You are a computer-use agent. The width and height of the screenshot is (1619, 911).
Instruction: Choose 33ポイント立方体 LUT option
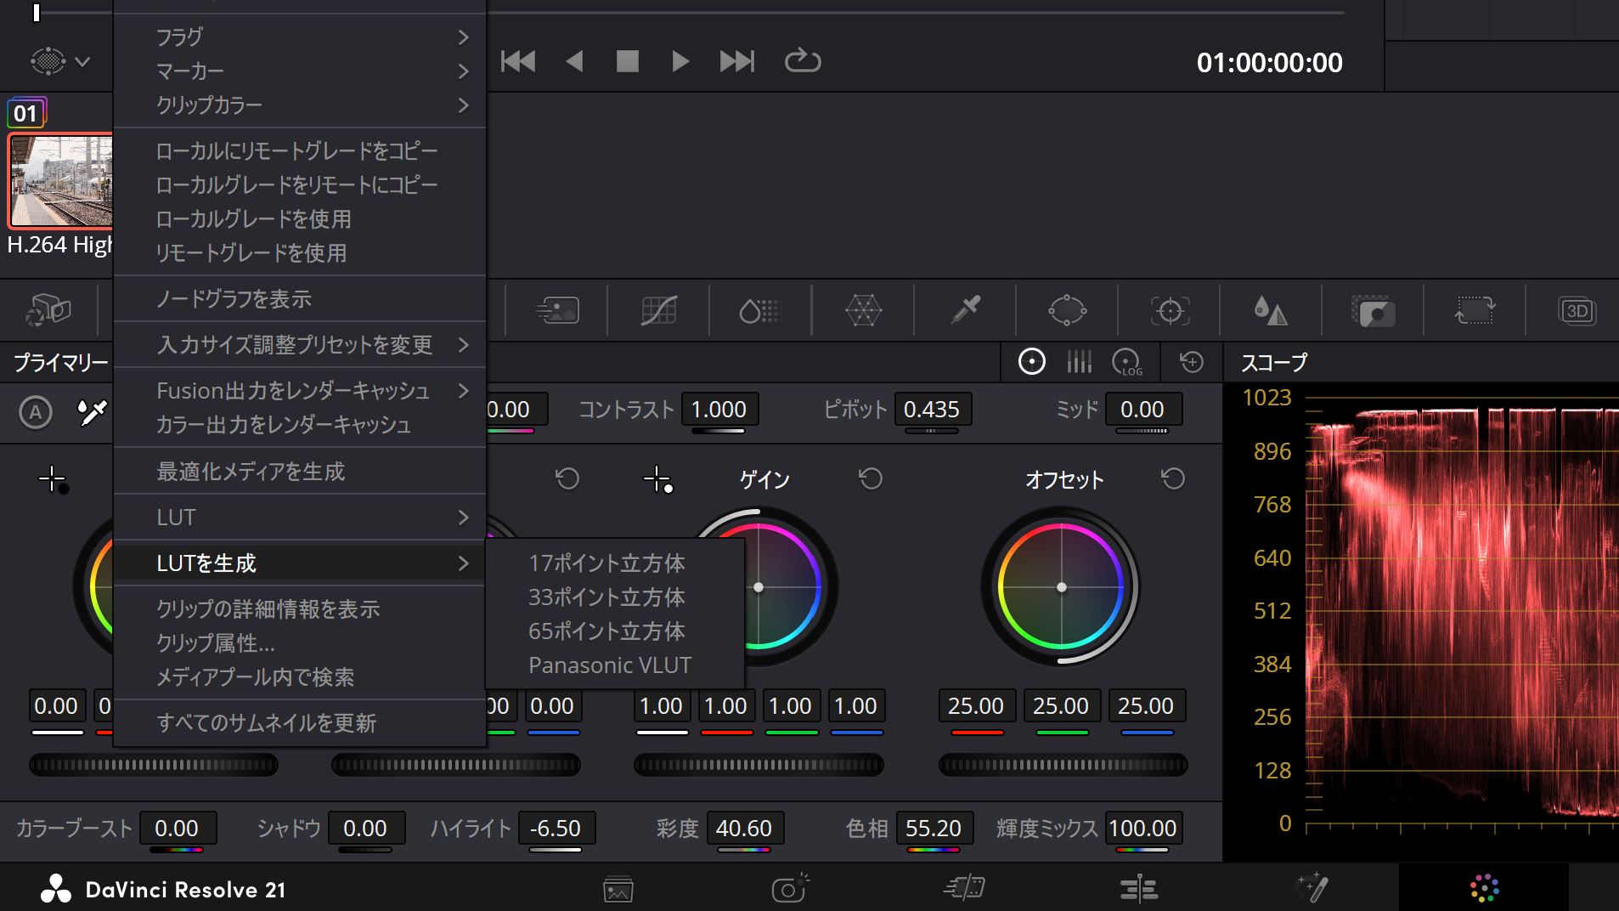(615, 597)
